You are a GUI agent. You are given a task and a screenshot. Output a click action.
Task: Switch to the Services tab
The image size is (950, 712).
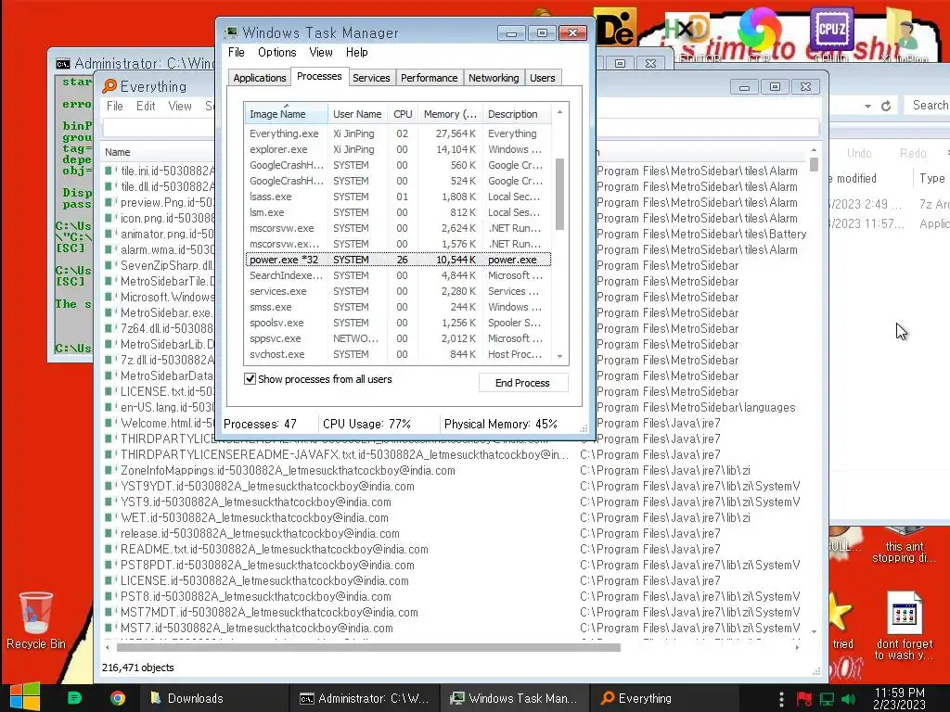point(371,78)
